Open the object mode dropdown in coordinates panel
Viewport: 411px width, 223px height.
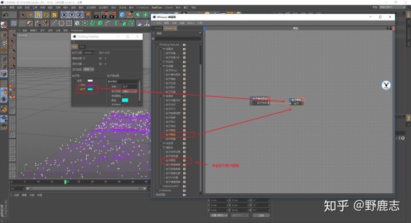[x=219, y=216]
